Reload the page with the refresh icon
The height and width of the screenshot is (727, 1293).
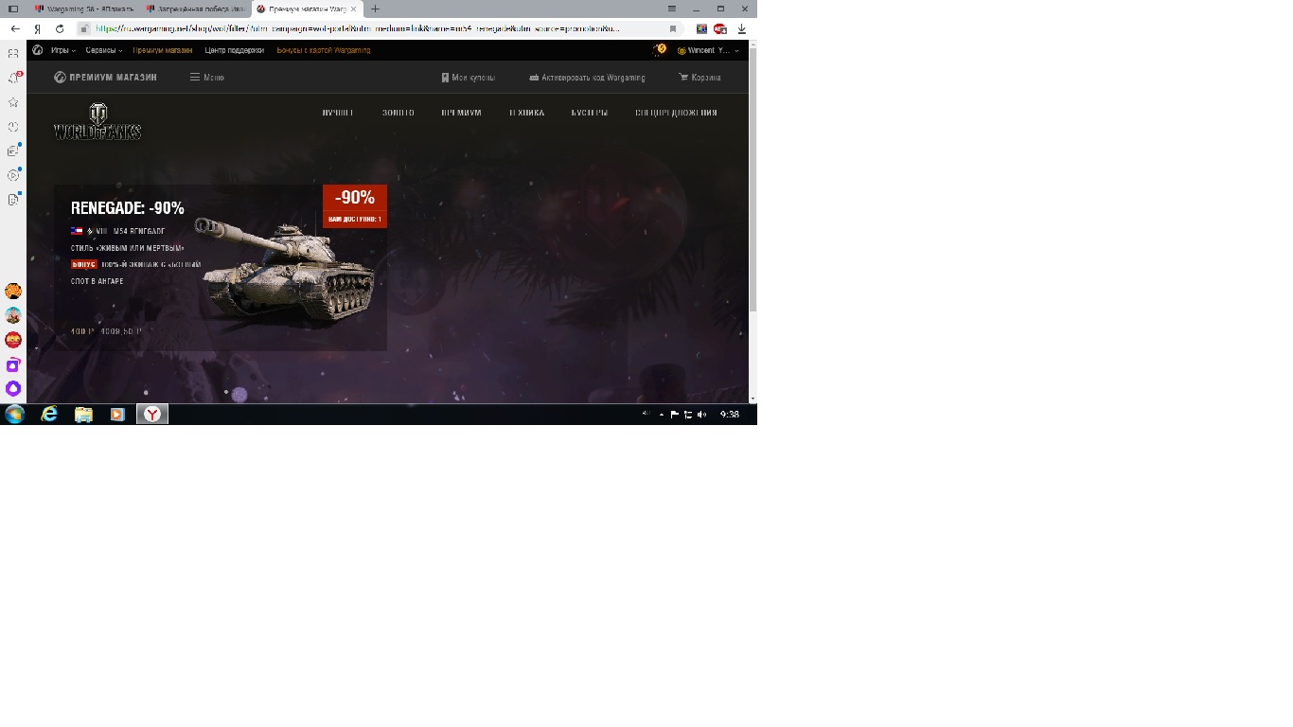(x=60, y=29)
